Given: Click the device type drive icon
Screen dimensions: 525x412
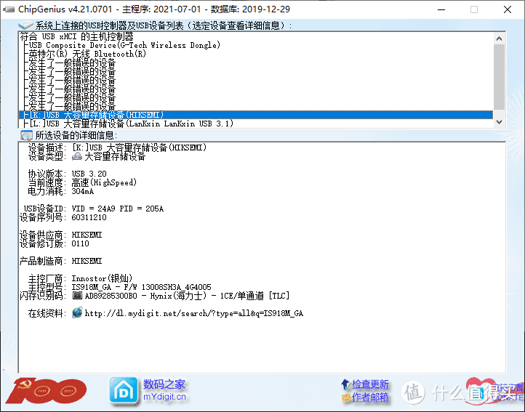Looking at the screenshot, I should click(77, 156).
